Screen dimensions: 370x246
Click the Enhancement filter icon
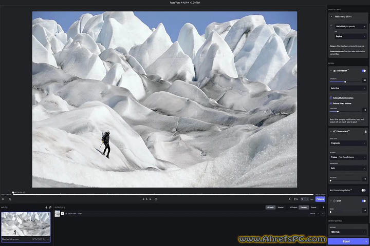pyautogui.click(x=335, y=131)
